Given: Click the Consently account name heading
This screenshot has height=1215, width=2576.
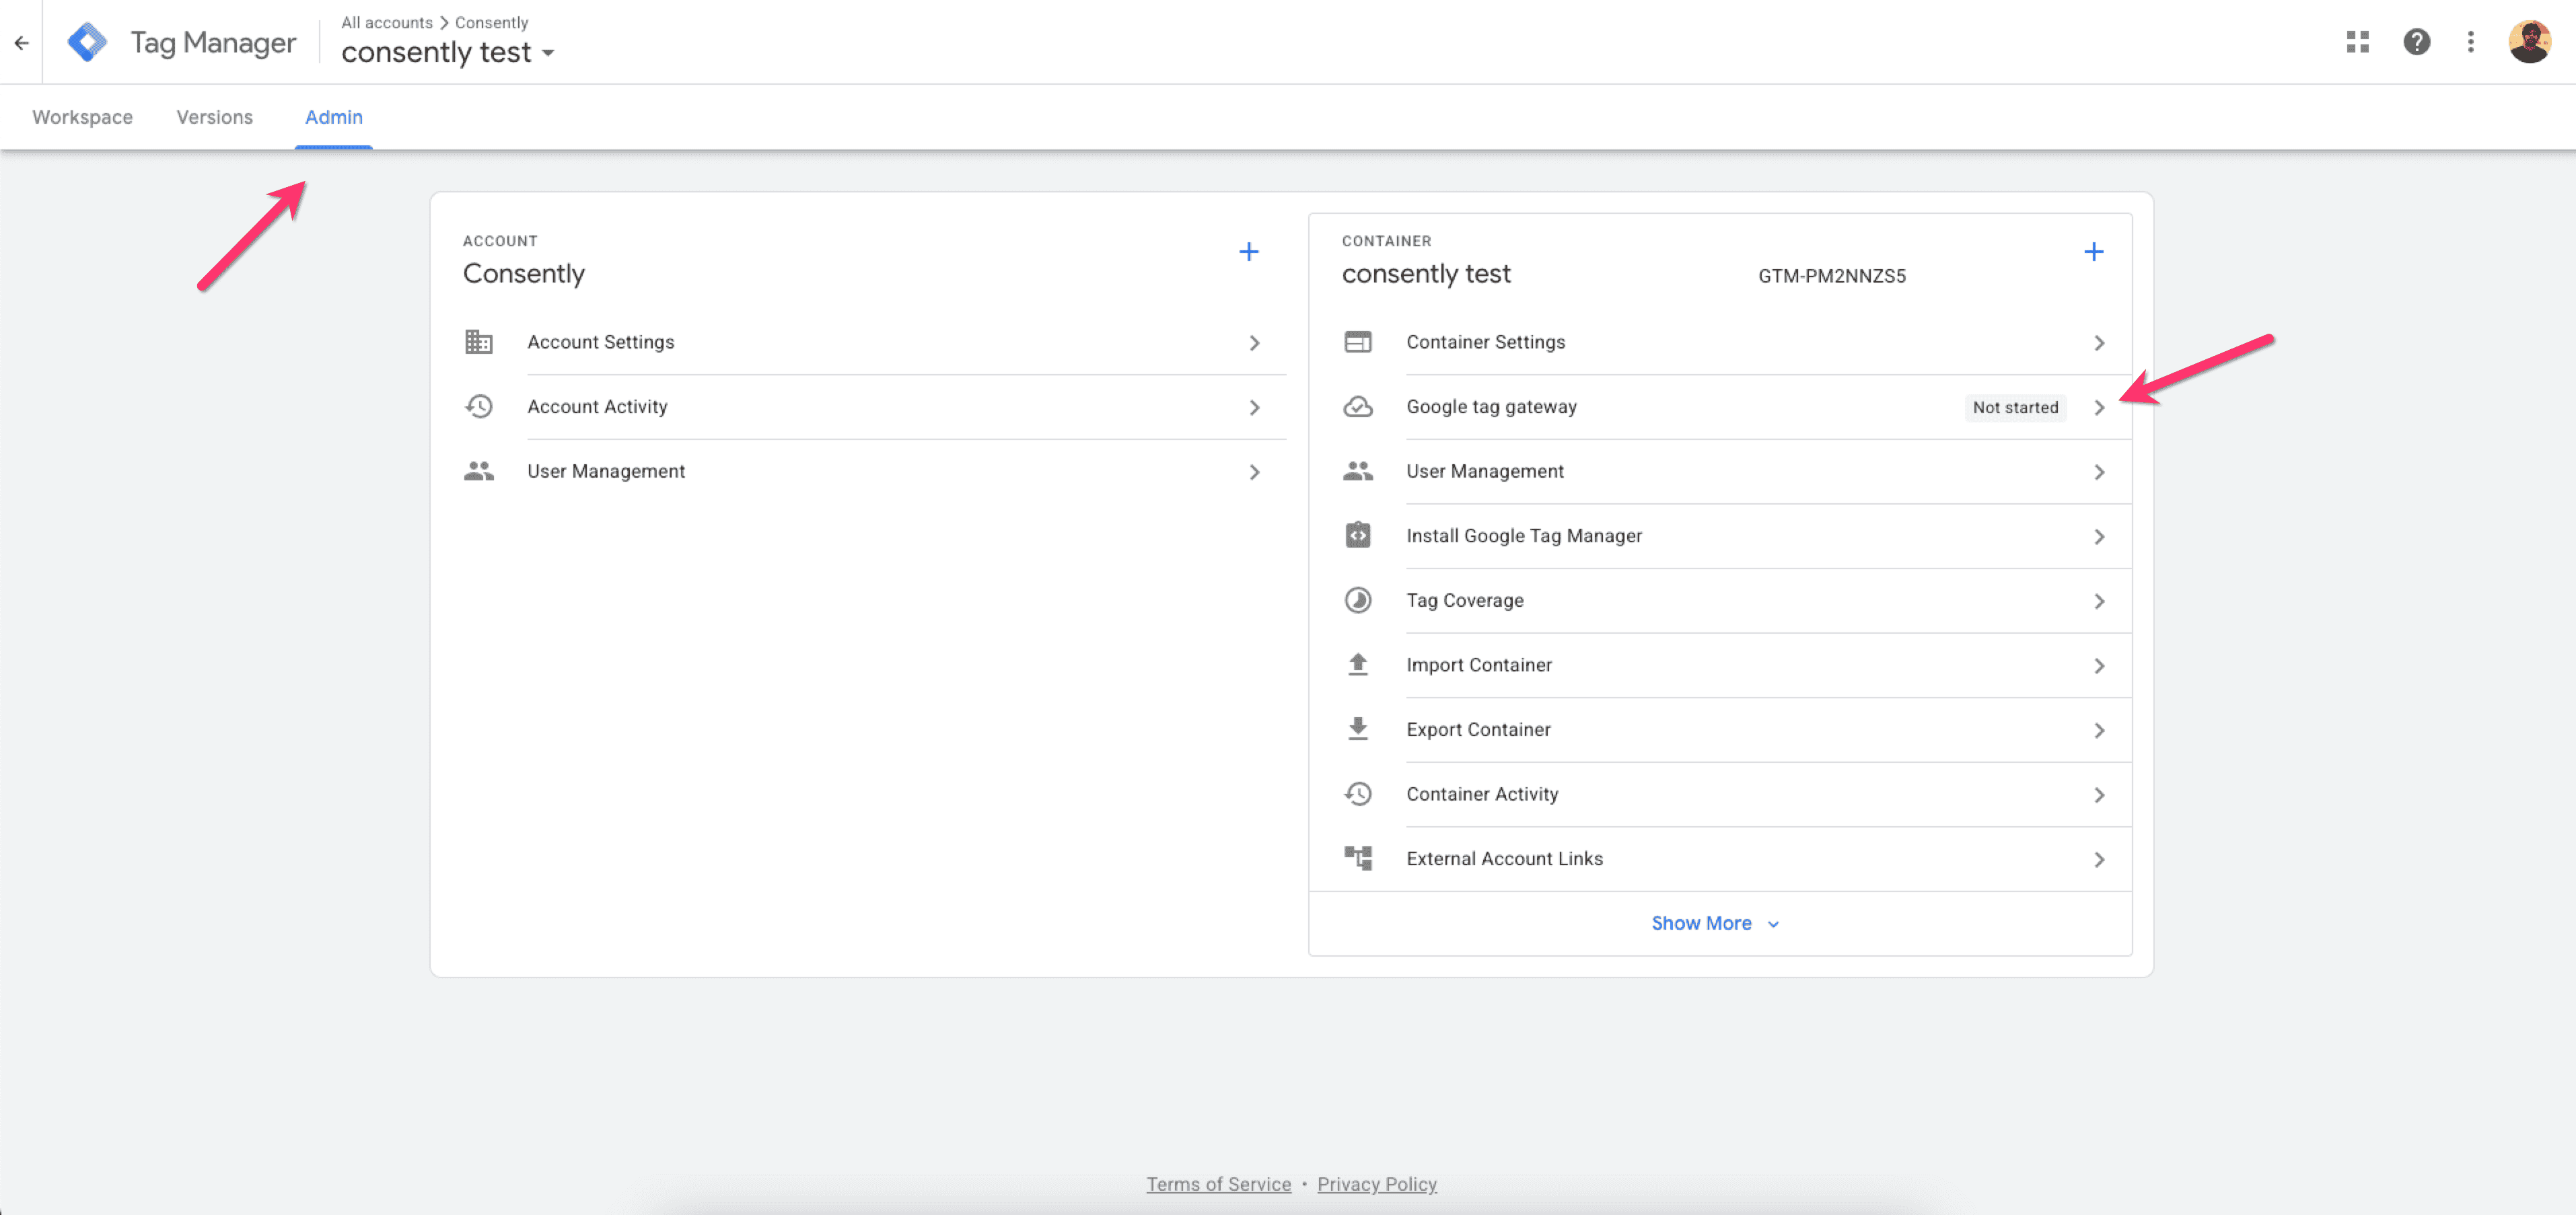Looking at the screenshot, I should pos(523,274).
